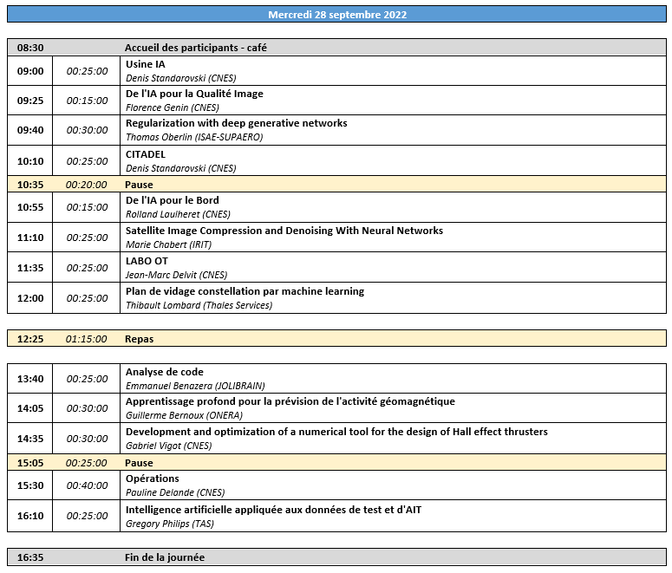Select the 'Accueil des participants - café' row
672x573 pixels.
(195, 48)
